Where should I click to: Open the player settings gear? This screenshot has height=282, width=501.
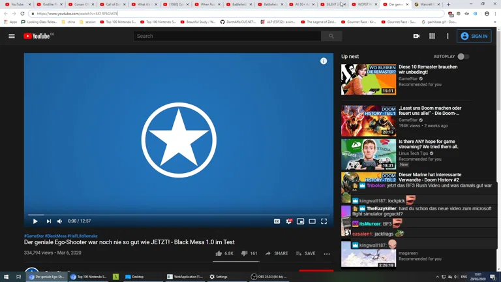[289, 221]
